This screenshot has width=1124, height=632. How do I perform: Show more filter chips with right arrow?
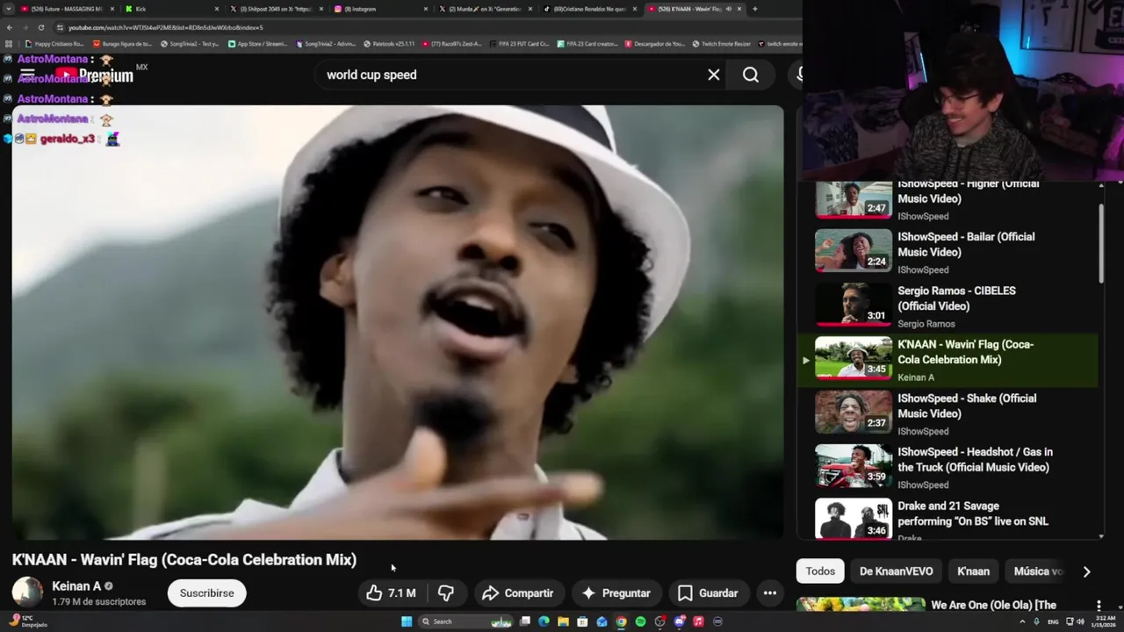click(x=1086, y=571)
